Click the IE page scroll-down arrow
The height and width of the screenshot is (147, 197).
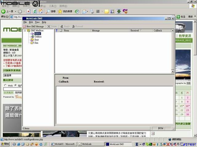point(195,135)
